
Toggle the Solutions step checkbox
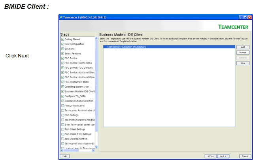click(62, 49)
